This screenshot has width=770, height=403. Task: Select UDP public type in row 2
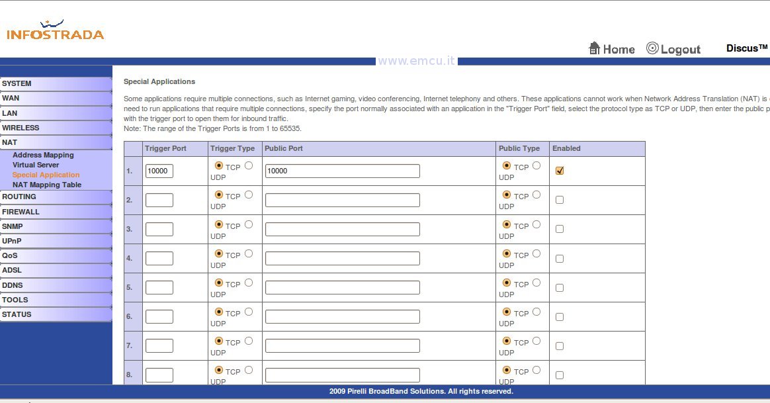[536, 195]
